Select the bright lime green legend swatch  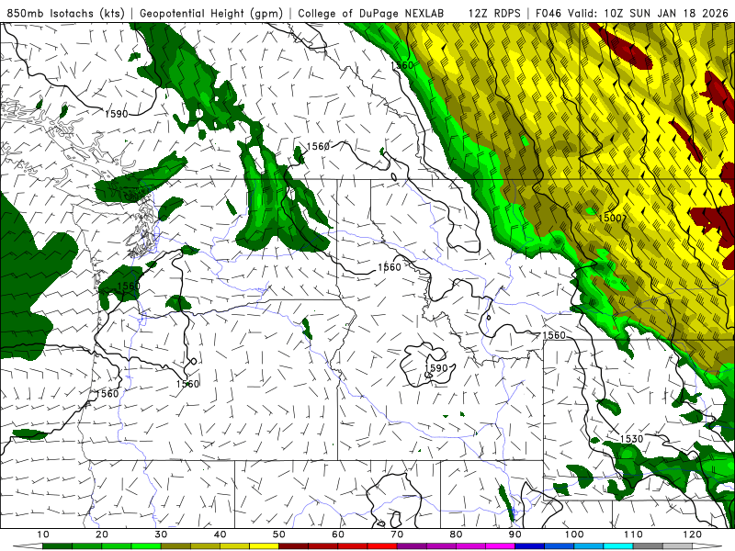point(146,546)
